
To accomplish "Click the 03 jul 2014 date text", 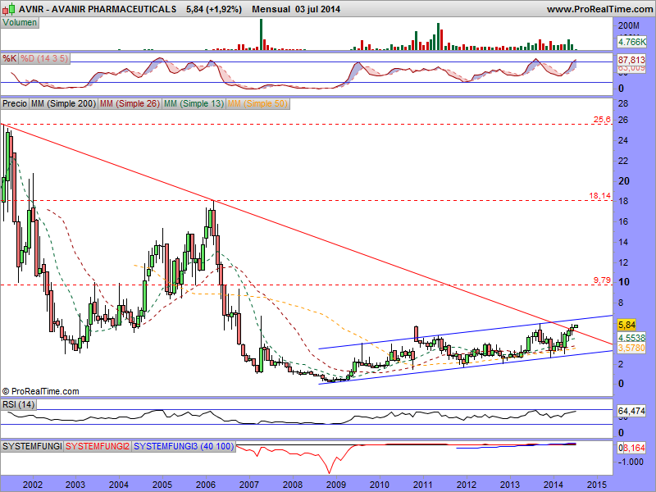I will [x=317, y=9].
